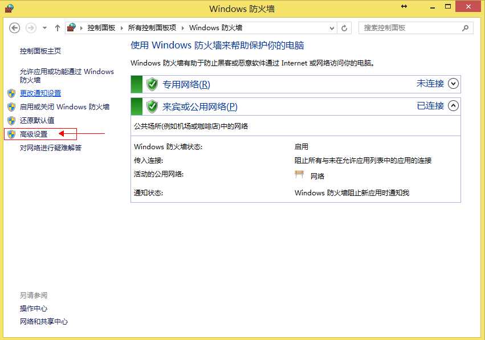
Task: Click the forward navigation arrow
Action: (x=31, y=28)
